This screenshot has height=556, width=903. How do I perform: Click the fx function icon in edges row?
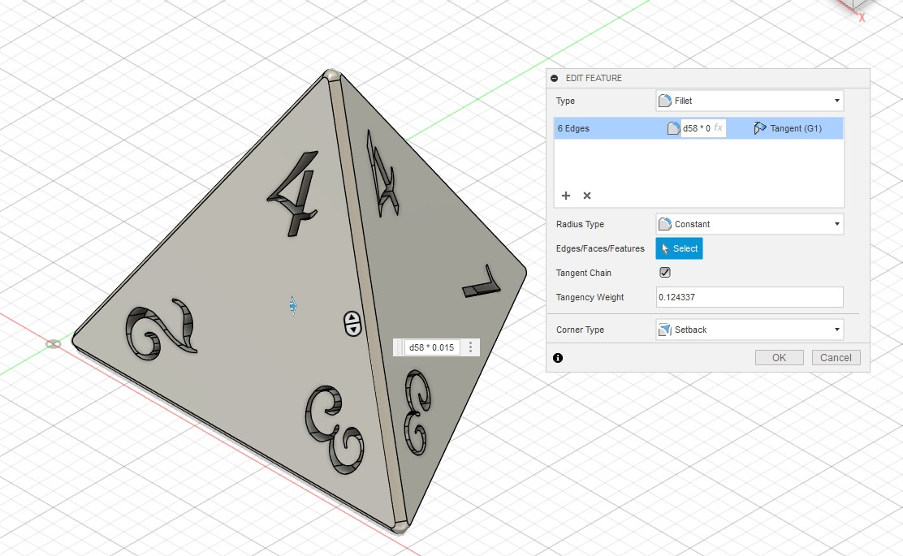(x=718, y=128)
